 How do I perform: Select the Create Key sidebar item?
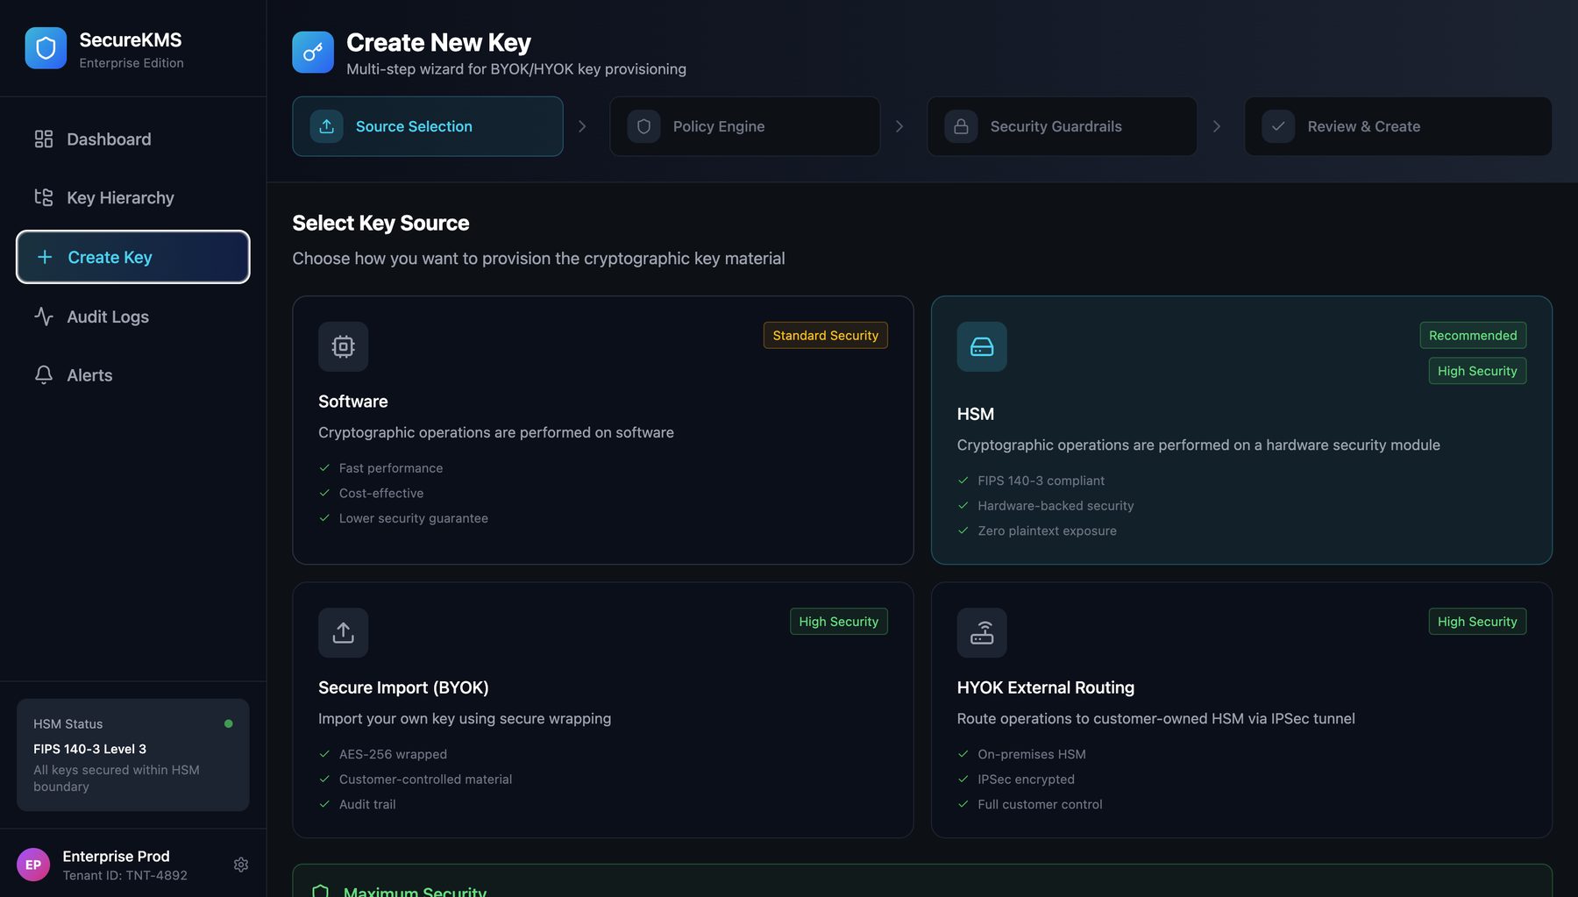click(133, 257)
